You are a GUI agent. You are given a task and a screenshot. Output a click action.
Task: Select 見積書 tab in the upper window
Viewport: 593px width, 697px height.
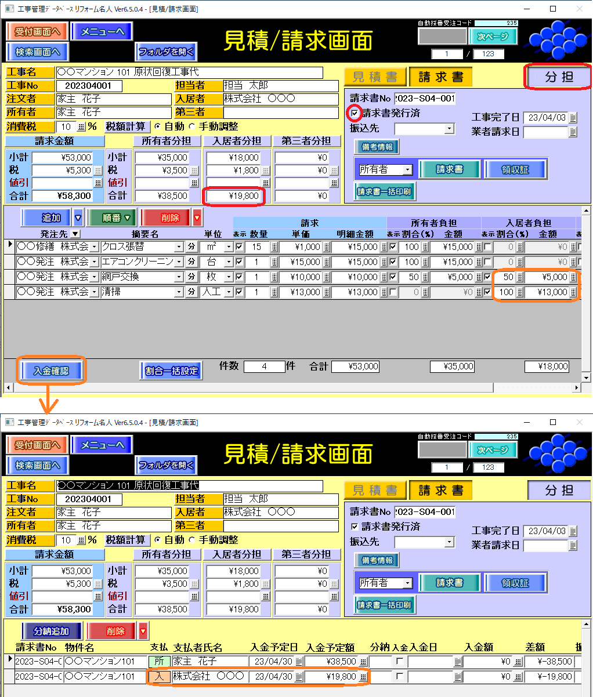[375, 77]
